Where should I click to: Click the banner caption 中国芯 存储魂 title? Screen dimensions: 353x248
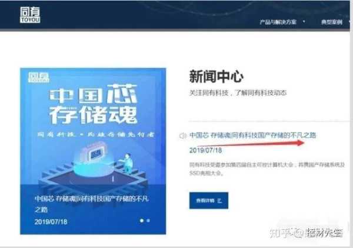click(91, 204)
